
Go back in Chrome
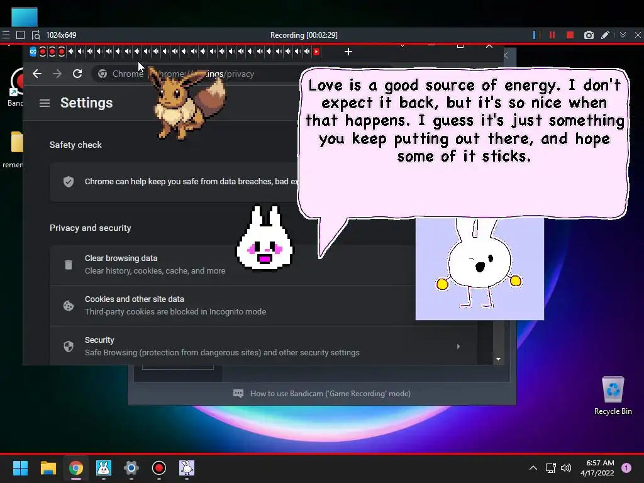[37, 74]
